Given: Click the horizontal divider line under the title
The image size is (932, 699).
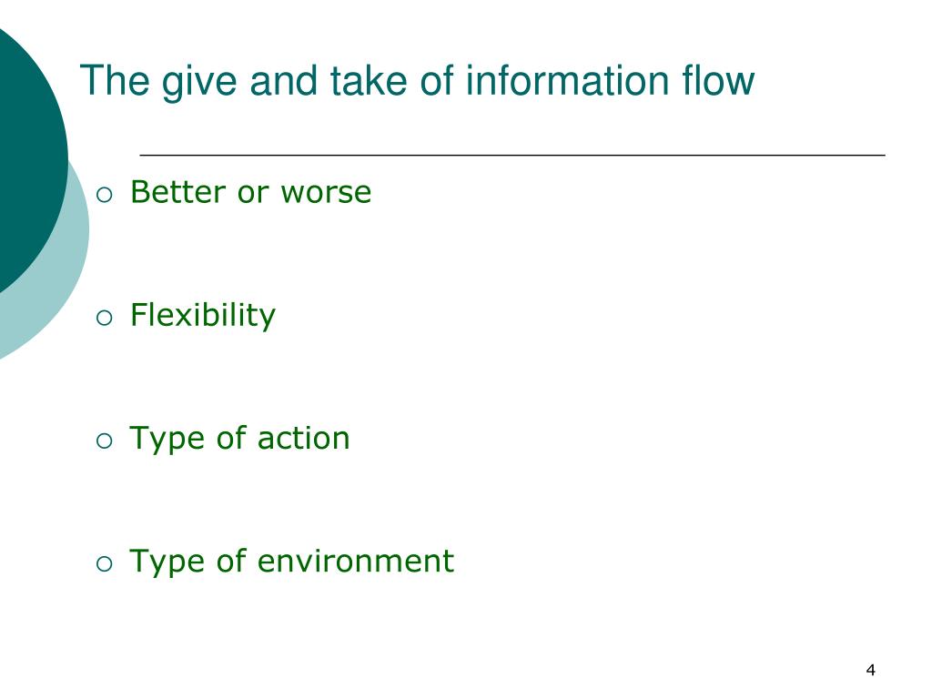Looking at the screenshot, I should (512, 155).
